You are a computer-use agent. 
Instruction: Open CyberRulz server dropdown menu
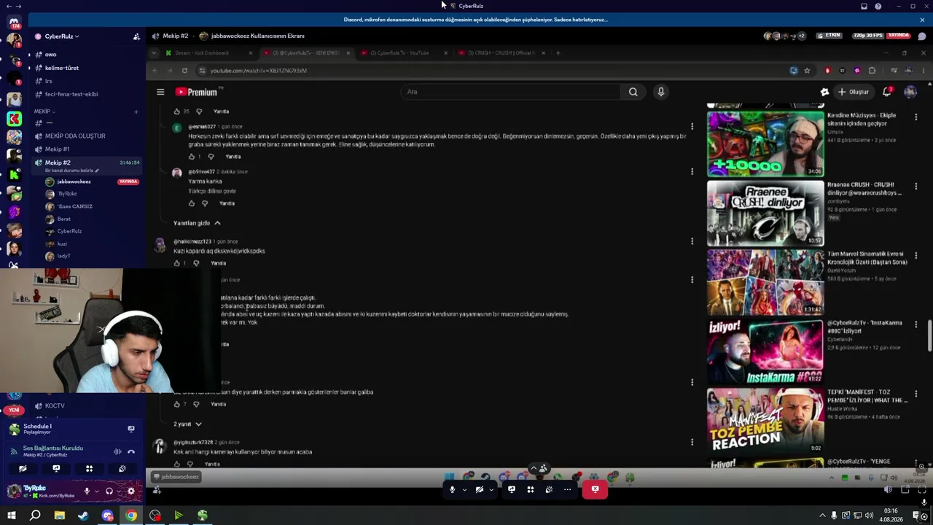62,36
